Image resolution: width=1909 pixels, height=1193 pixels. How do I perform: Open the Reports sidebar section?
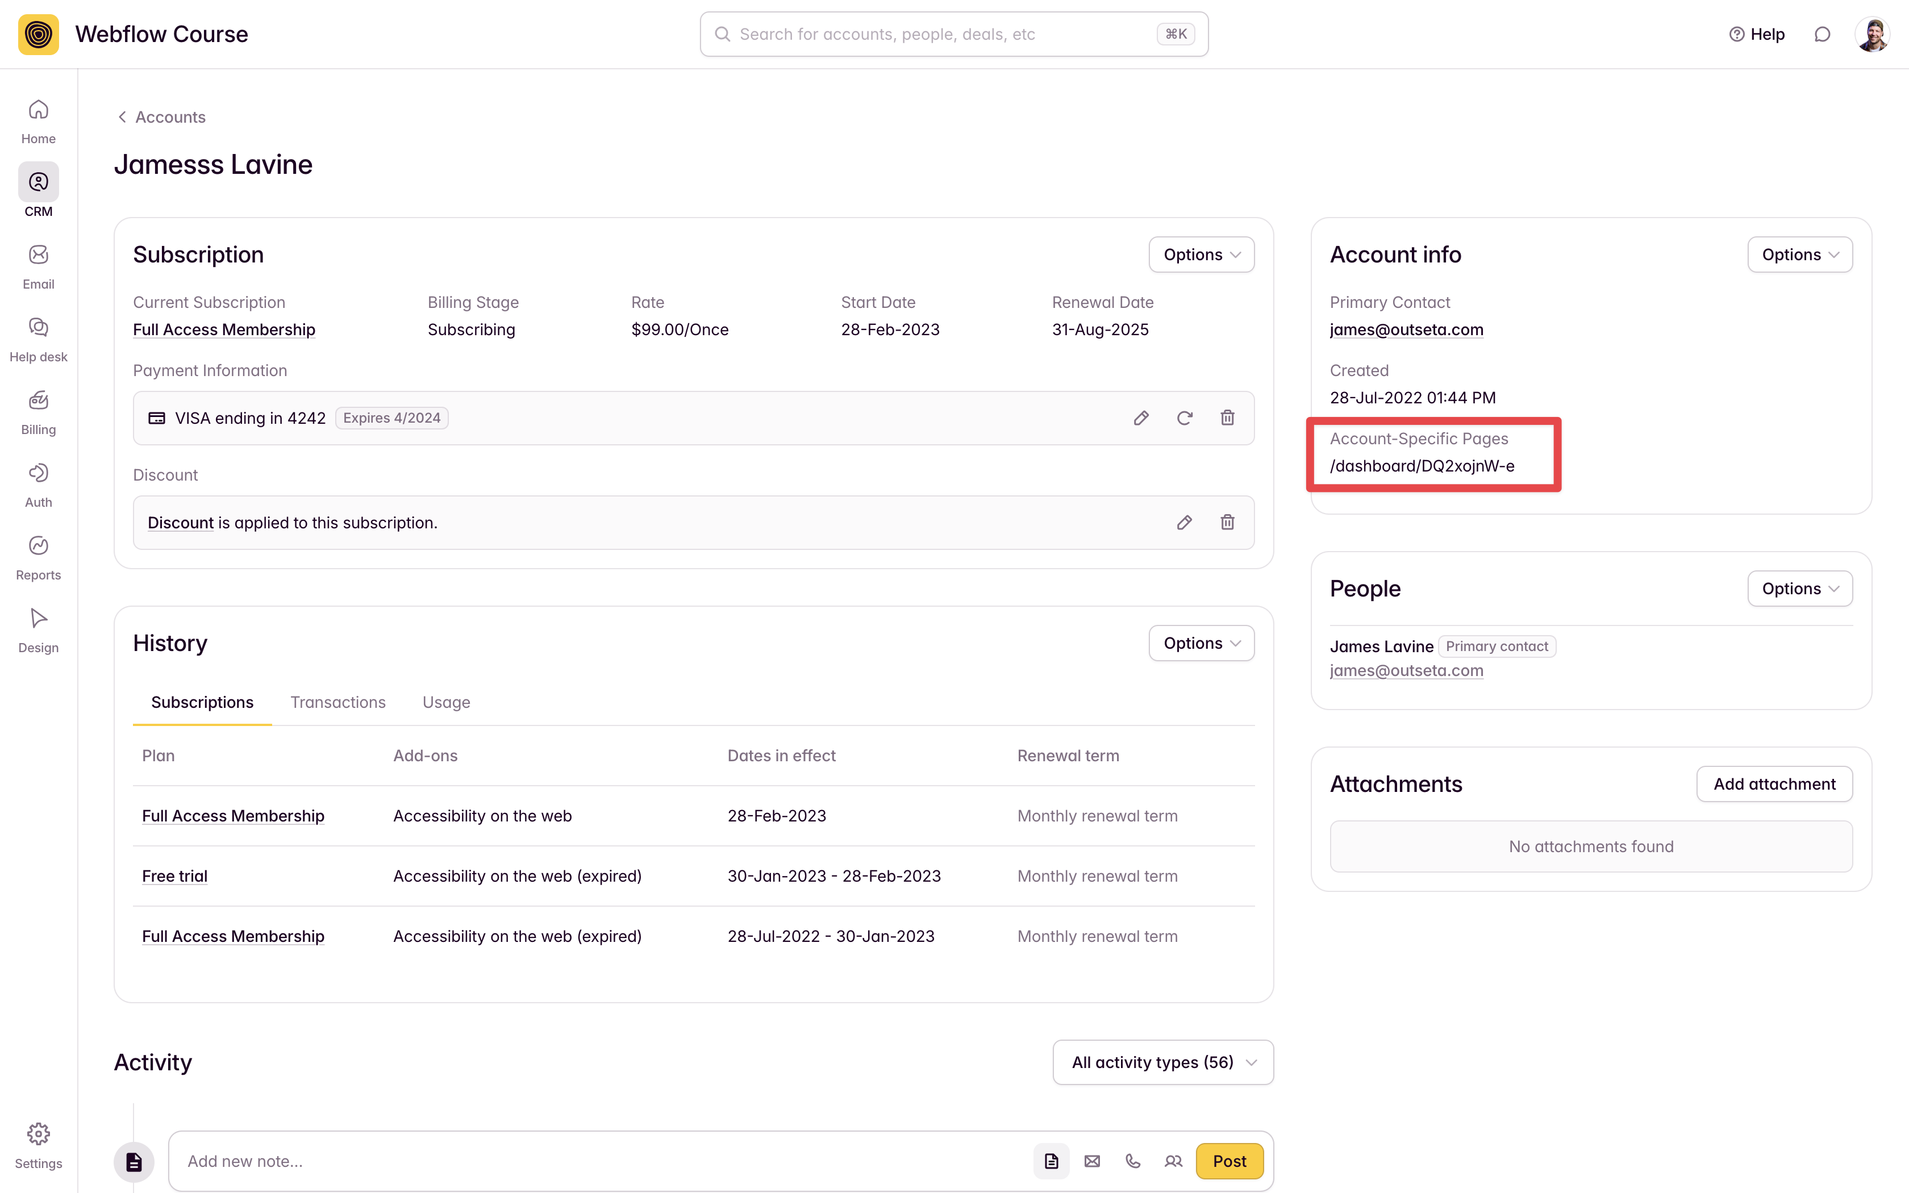tap(38, 557)
